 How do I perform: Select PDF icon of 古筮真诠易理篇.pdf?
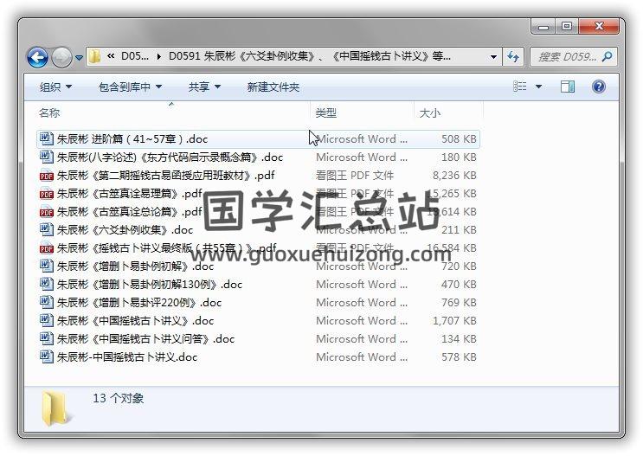click(x=47, y=193)
